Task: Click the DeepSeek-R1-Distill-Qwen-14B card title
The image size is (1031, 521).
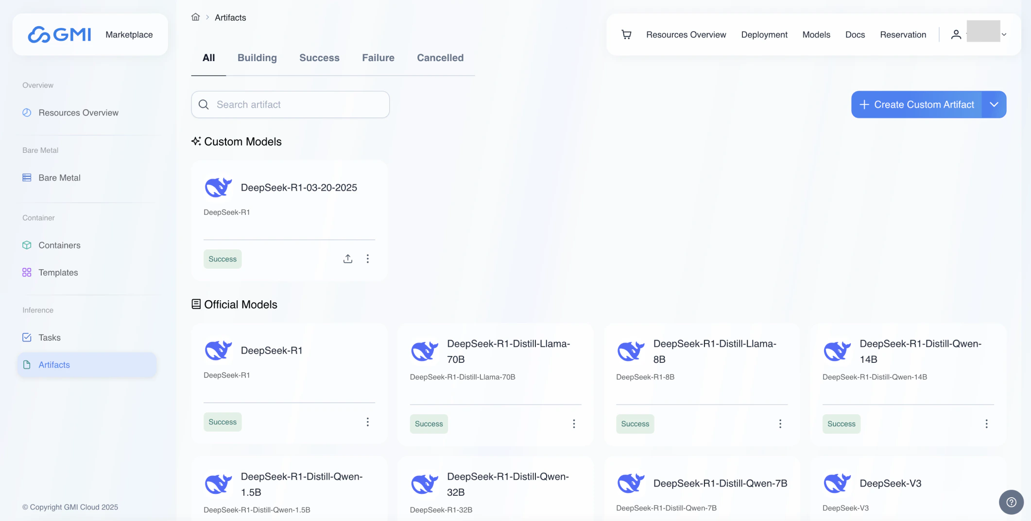Action: coord(920,351)
